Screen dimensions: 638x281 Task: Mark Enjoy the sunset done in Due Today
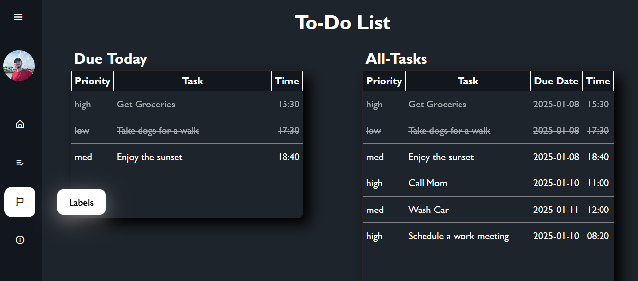tap(149, 157)
